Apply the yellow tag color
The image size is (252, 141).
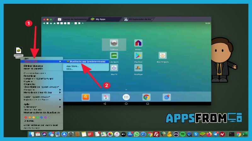34,117
